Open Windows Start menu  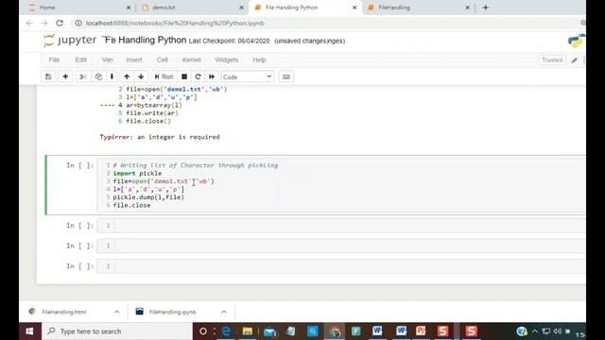click(29, 331)
